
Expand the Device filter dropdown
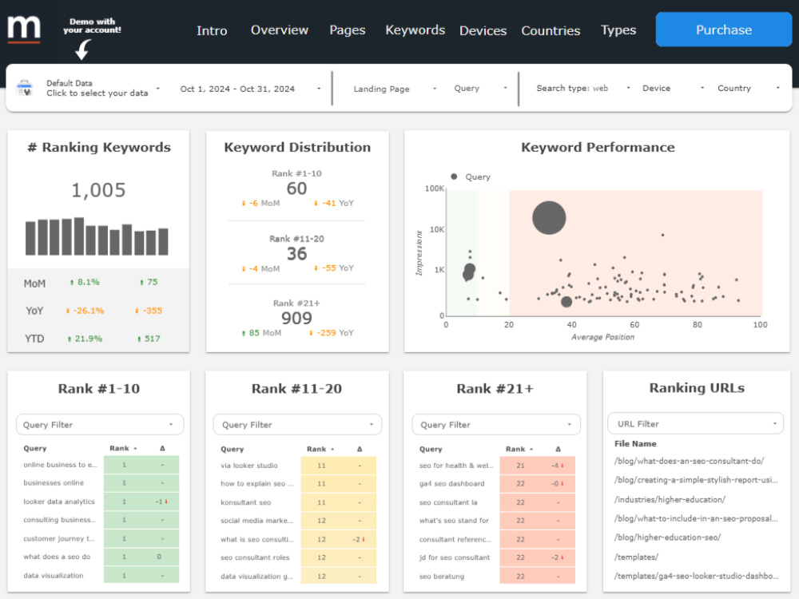673,88
